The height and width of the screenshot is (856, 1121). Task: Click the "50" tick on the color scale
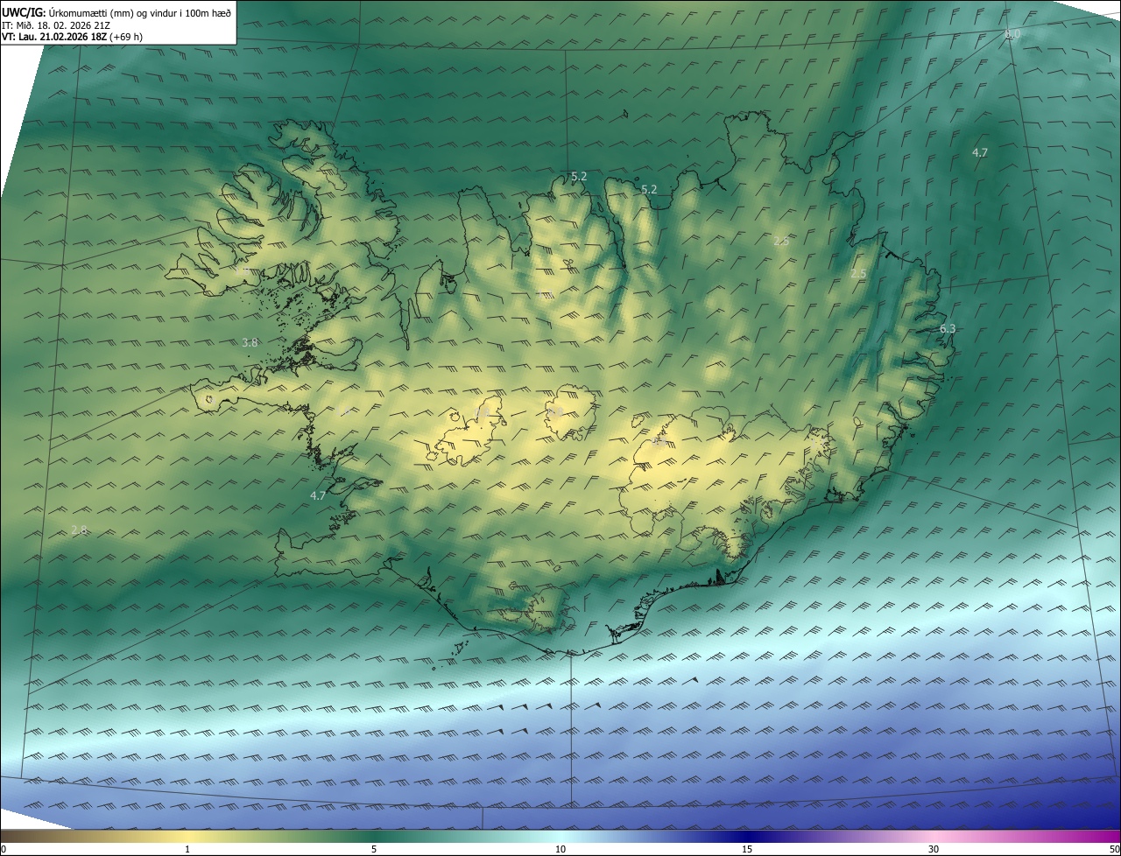point(1114,849)
